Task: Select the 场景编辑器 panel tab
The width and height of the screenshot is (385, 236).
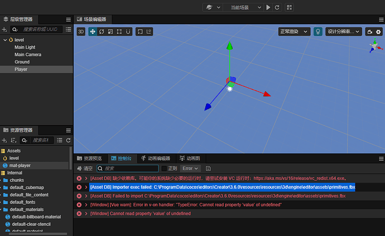Action: (x=92, y=19)
